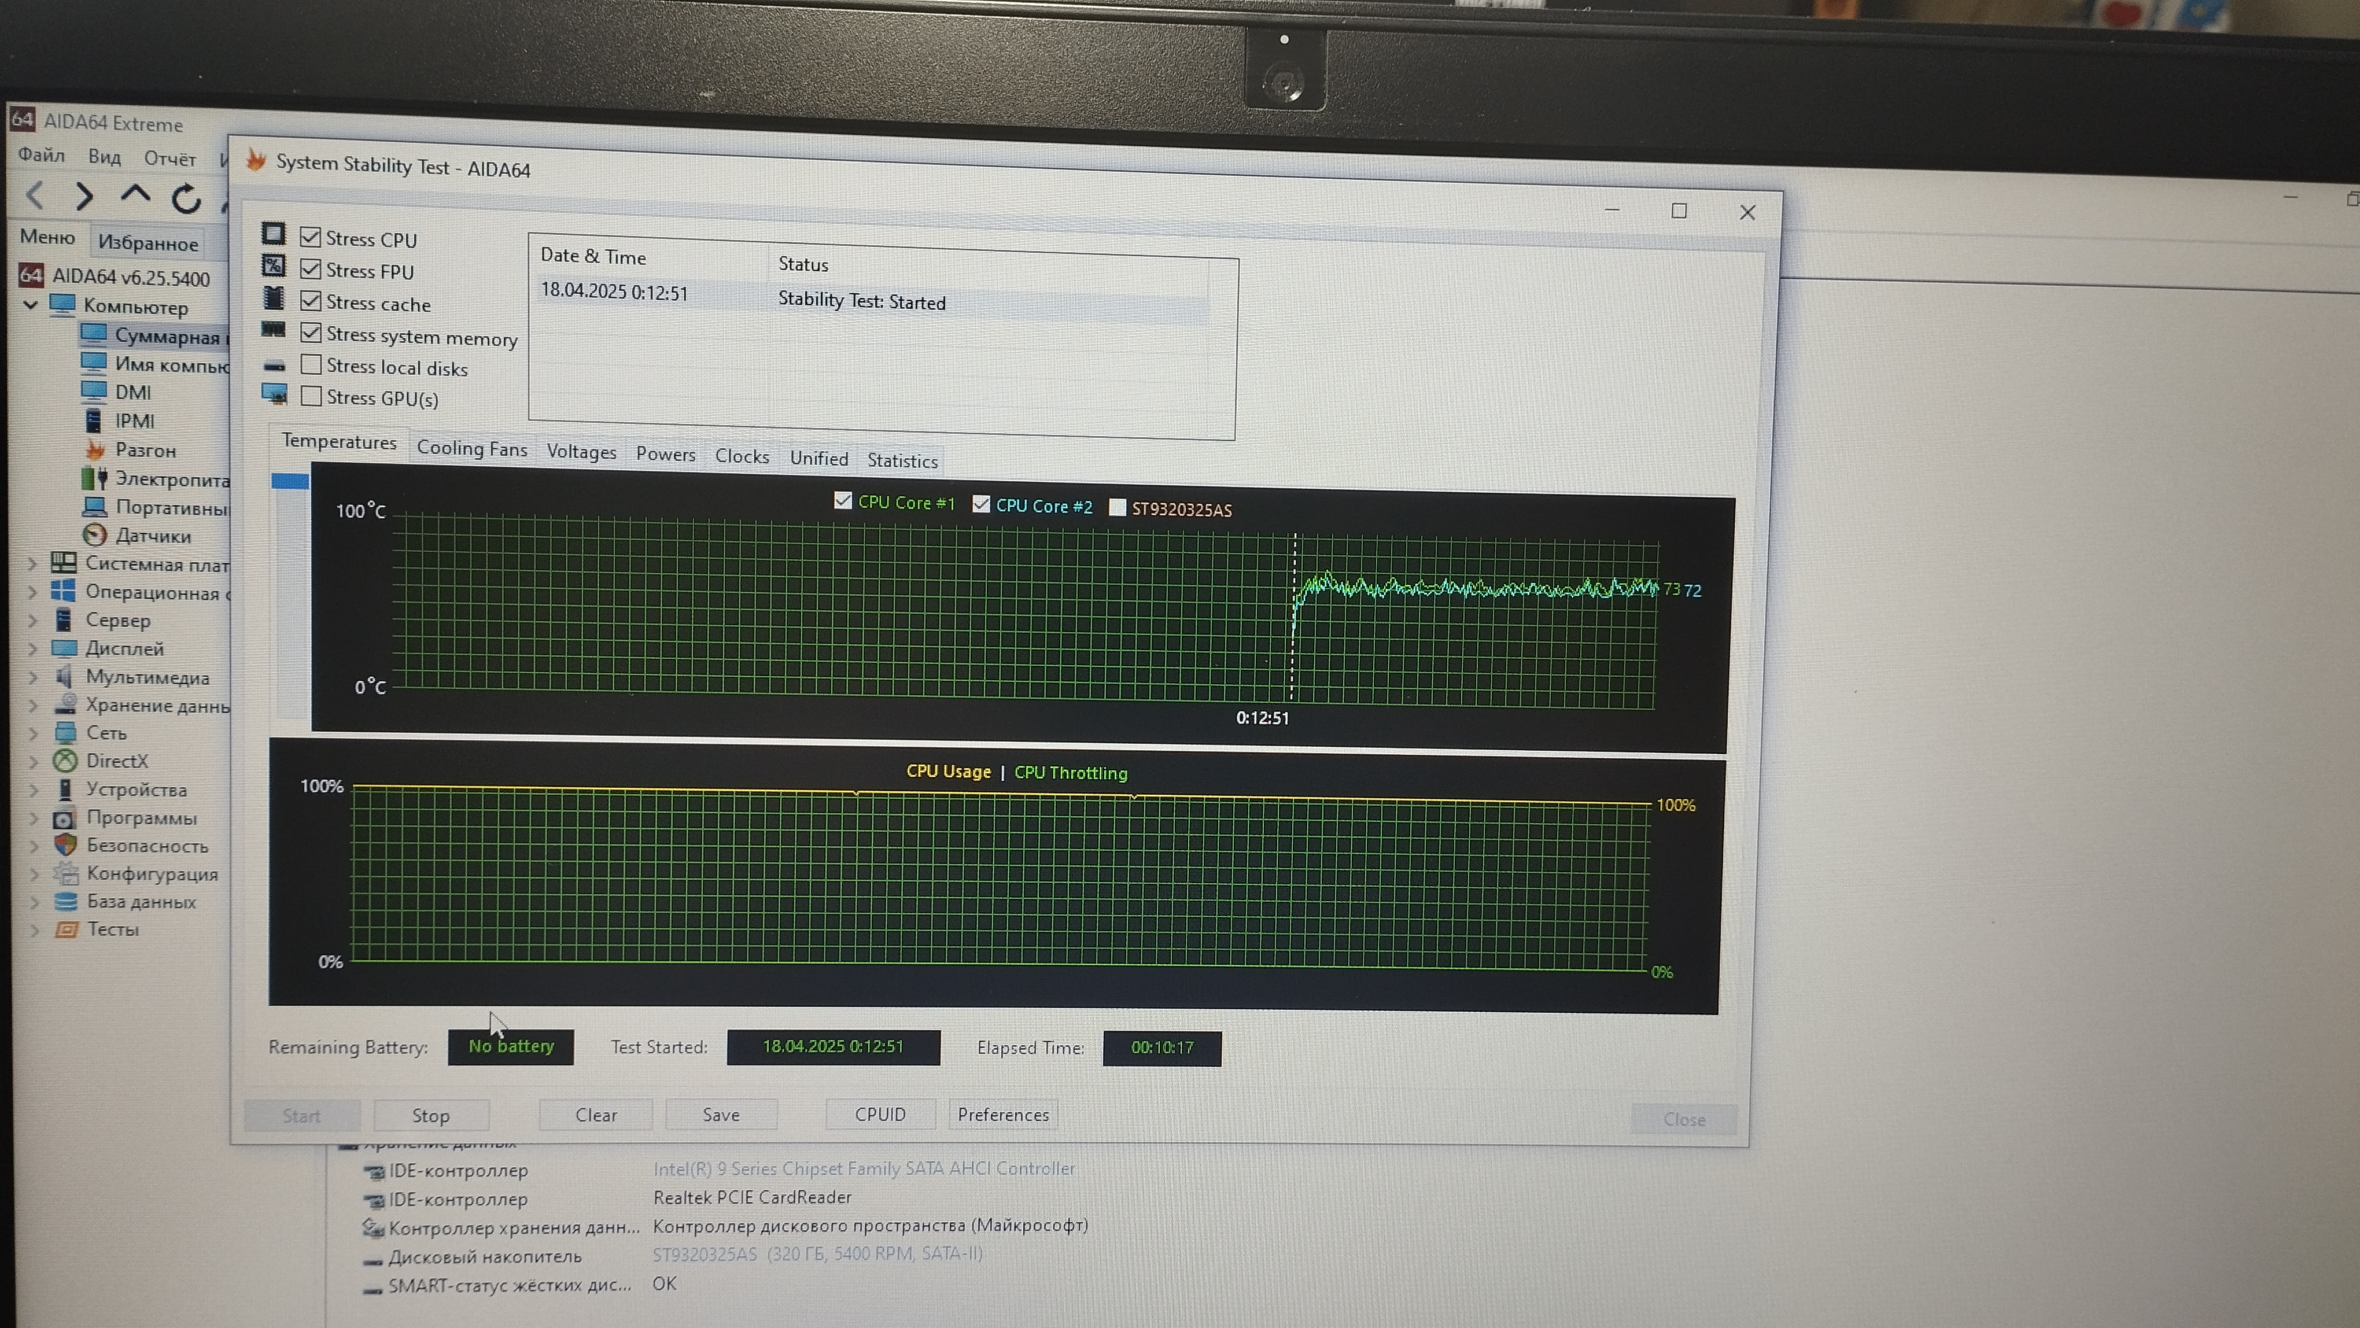Click the back navigation arrow
The width and height of the screenshot is (2360, 1328).
point(36,195)
